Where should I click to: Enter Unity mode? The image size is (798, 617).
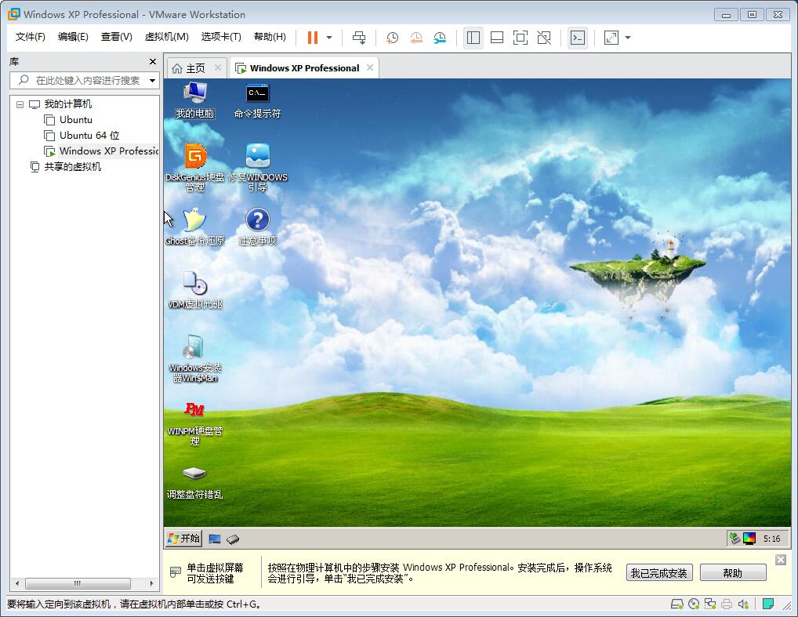pos(544,38)
